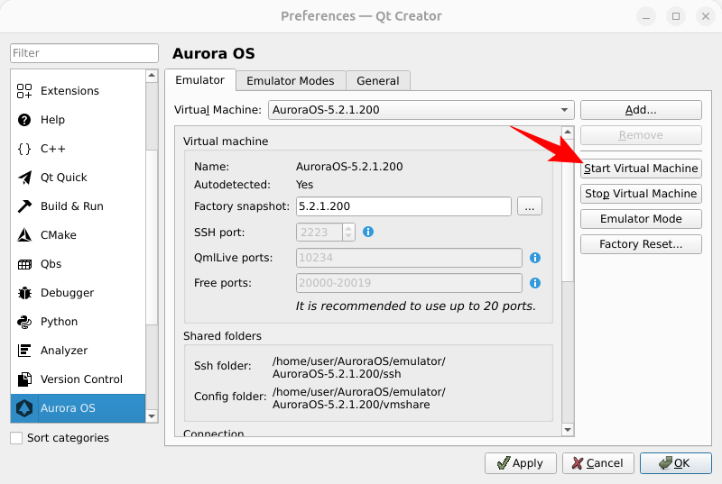Switch to the Emulator tab

click(x=199, y=80)
